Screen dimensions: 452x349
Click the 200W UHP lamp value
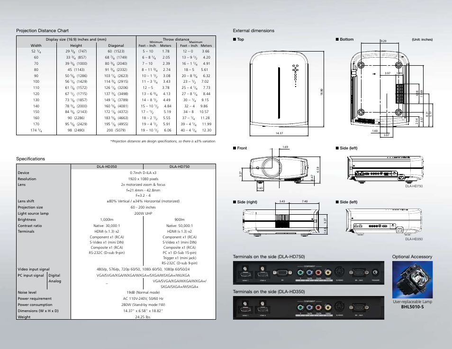coord(143,213)
